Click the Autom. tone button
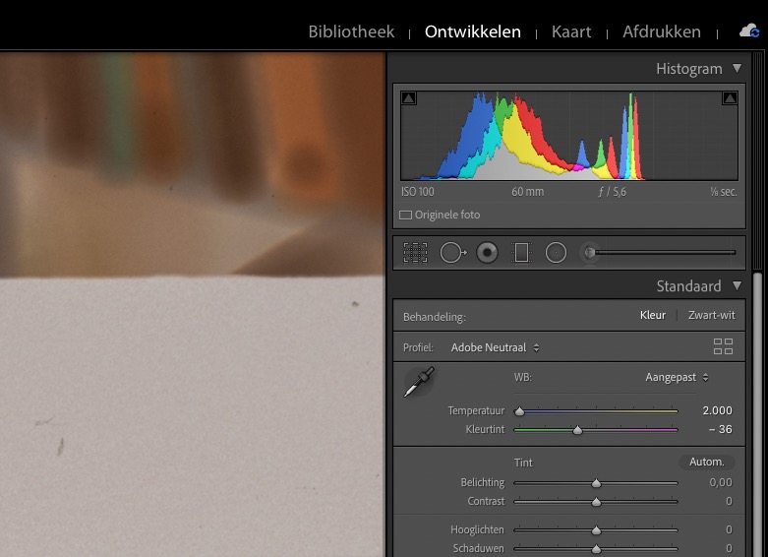Viewport: 768px width, 557px height. 706,462
